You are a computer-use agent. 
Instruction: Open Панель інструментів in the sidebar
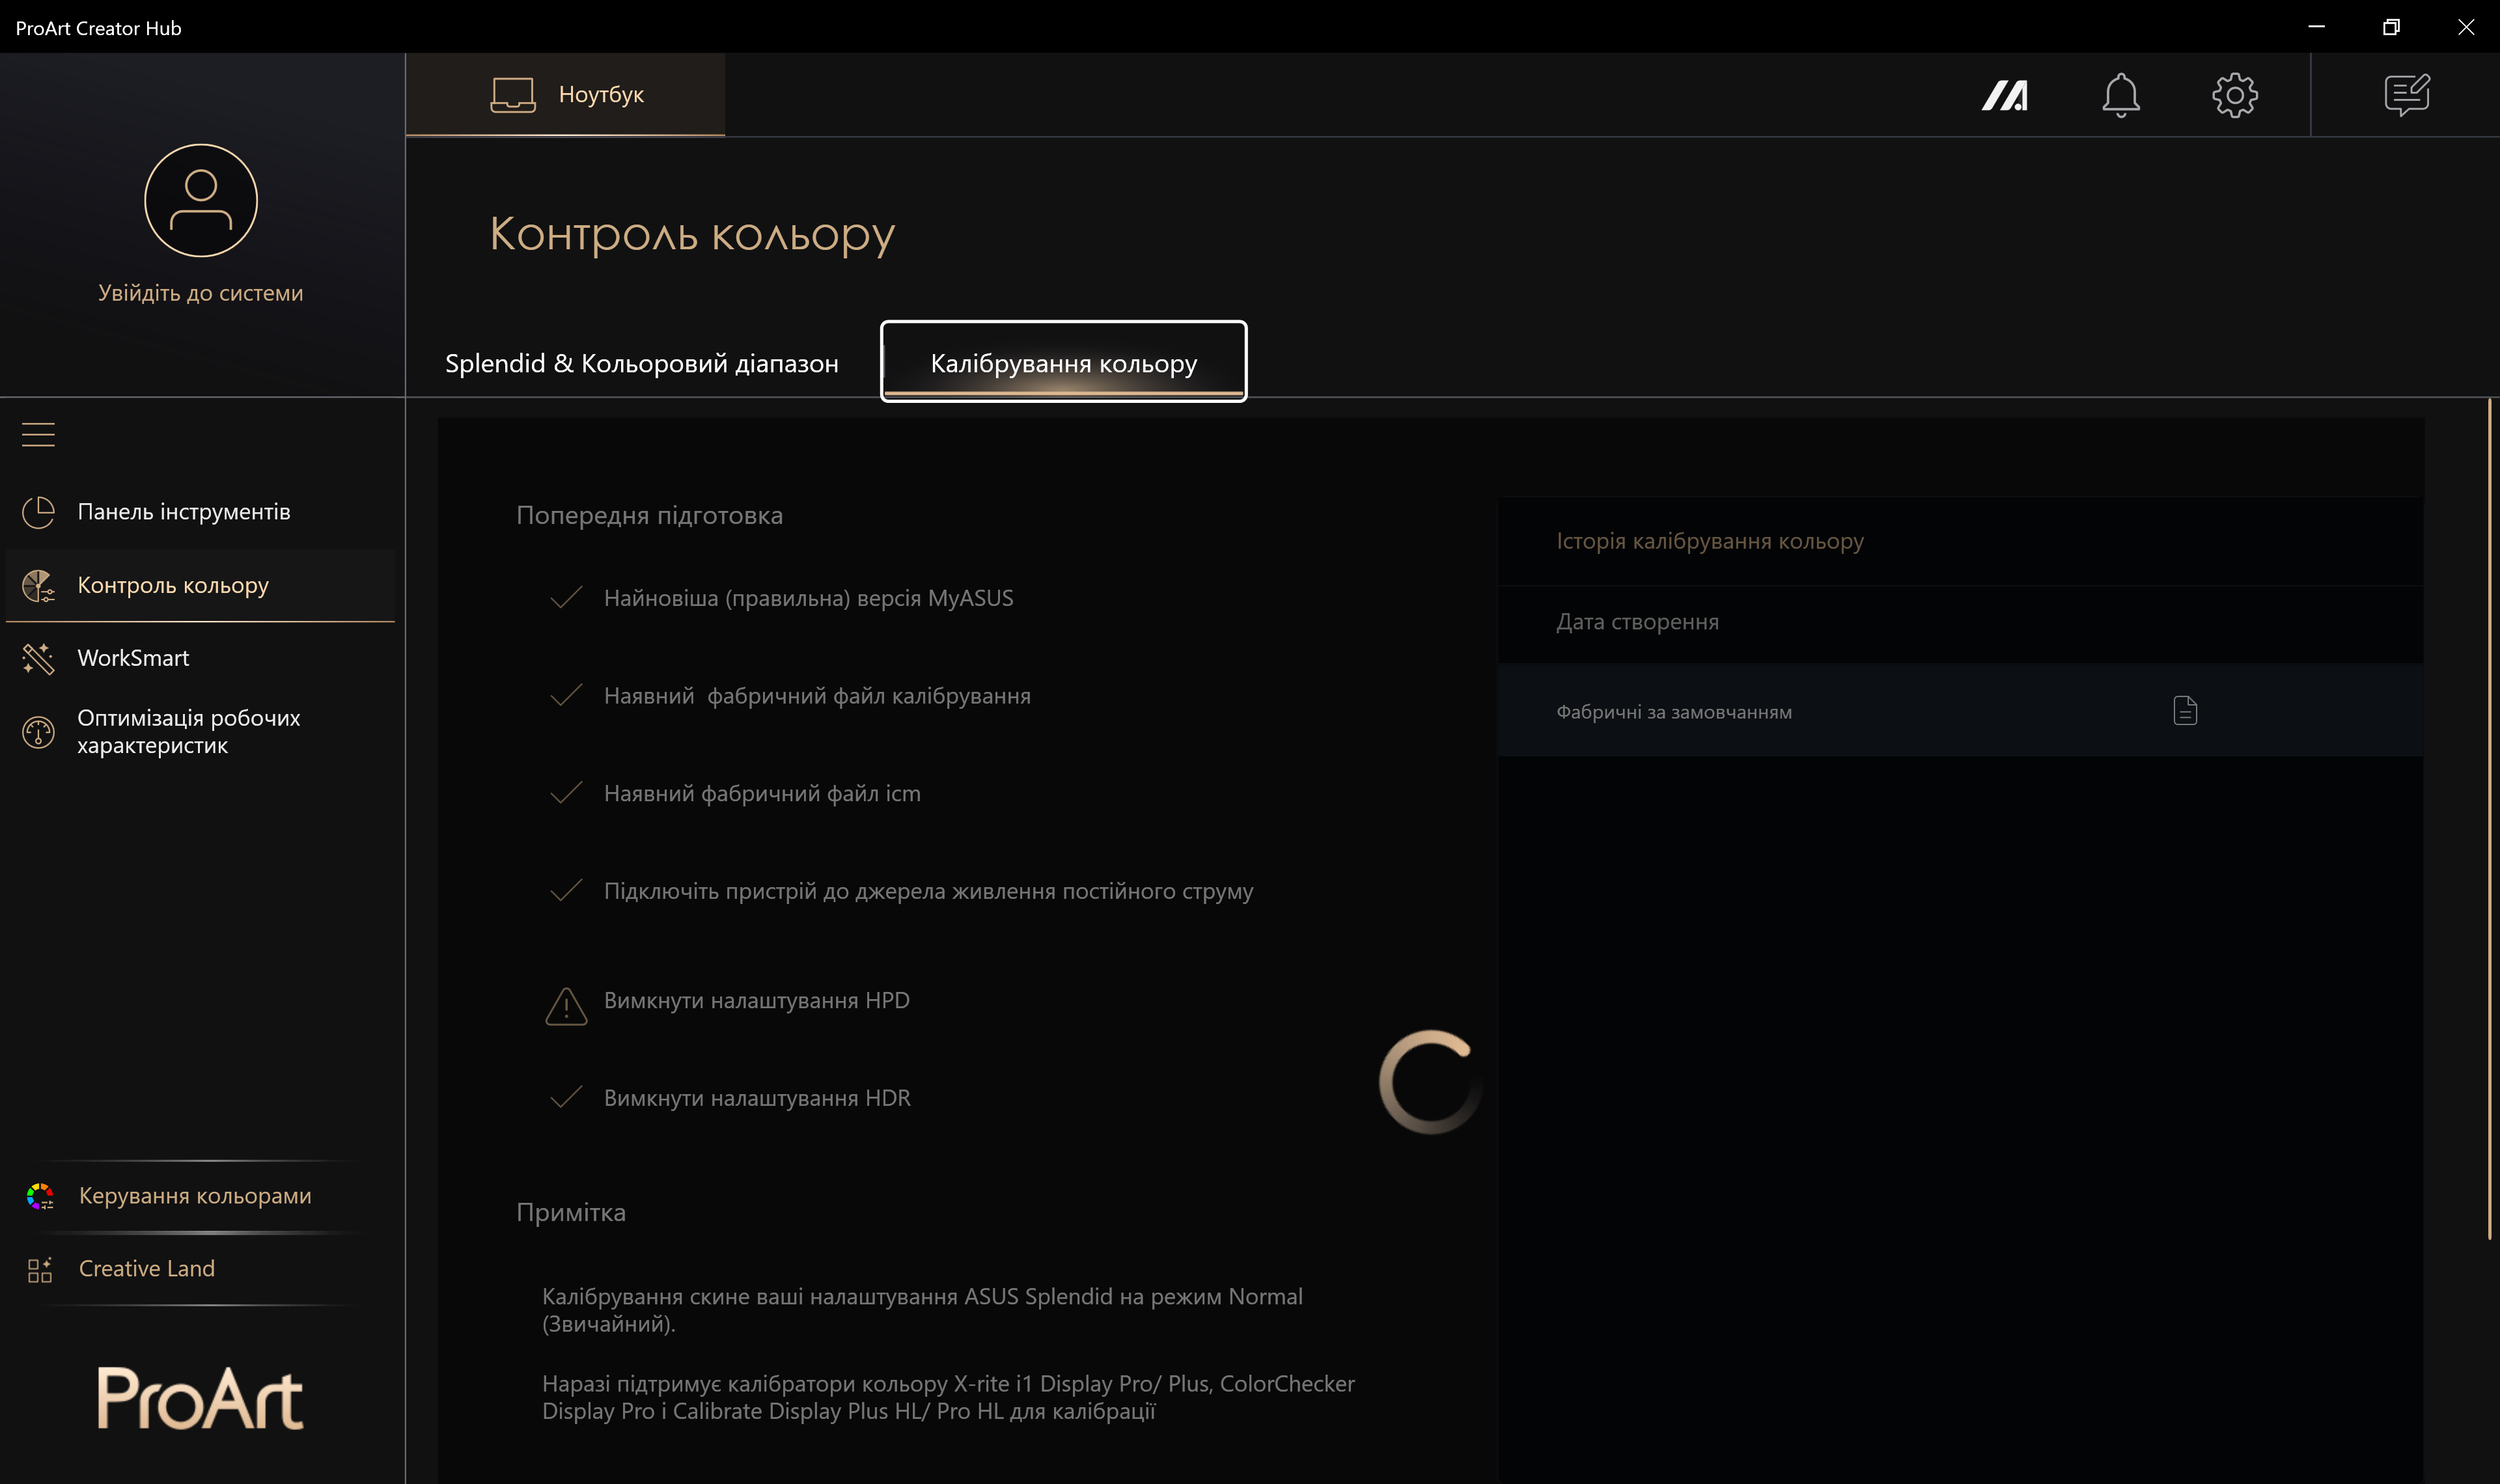184,512
